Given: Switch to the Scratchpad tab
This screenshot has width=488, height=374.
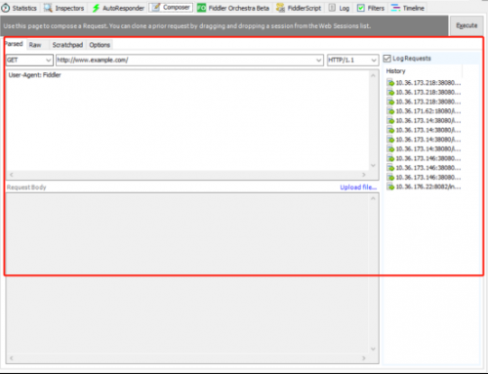Looking at the screenshot, I should pyautogui.click(x=67, y=45).
